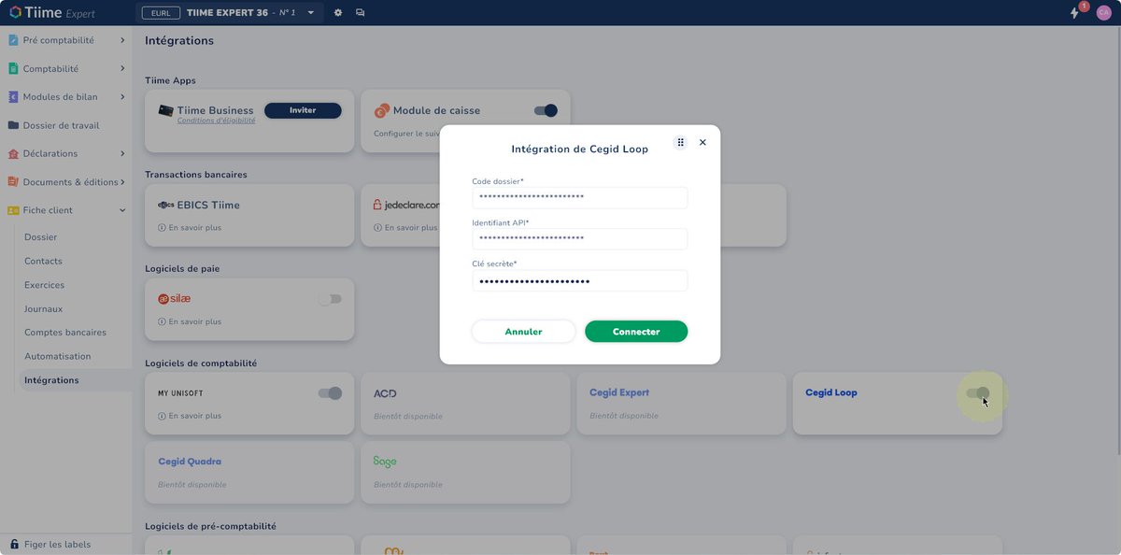Click En savoir plus under Silae
Viewport: 1121px width, 555px height.
pos(194,321)
